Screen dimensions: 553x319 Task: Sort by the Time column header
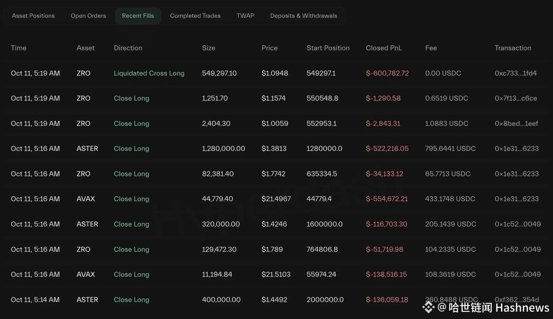click(x=18, y=48)
